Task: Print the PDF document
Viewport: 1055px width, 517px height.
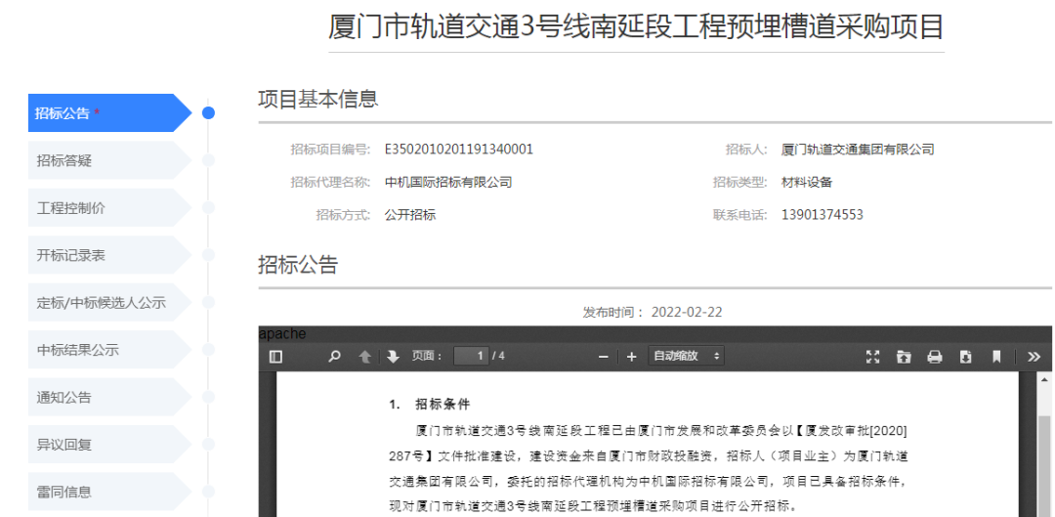Action: coord(934,357)
